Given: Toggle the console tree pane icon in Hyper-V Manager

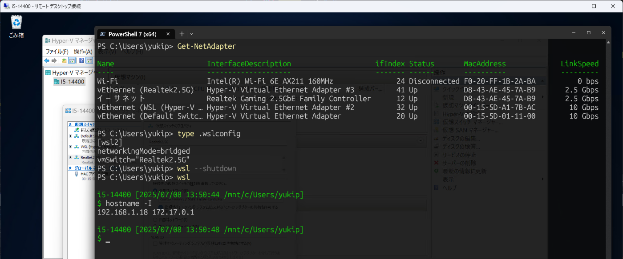Looking at the screenshot, I should [72, 60].
